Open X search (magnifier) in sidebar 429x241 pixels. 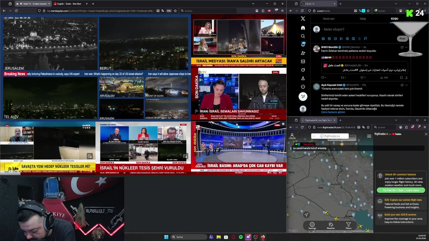coord(303,36)
